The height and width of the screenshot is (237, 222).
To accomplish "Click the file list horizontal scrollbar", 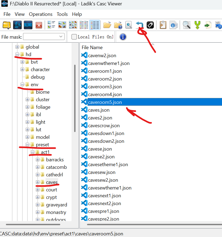I will tap(155, 224).
